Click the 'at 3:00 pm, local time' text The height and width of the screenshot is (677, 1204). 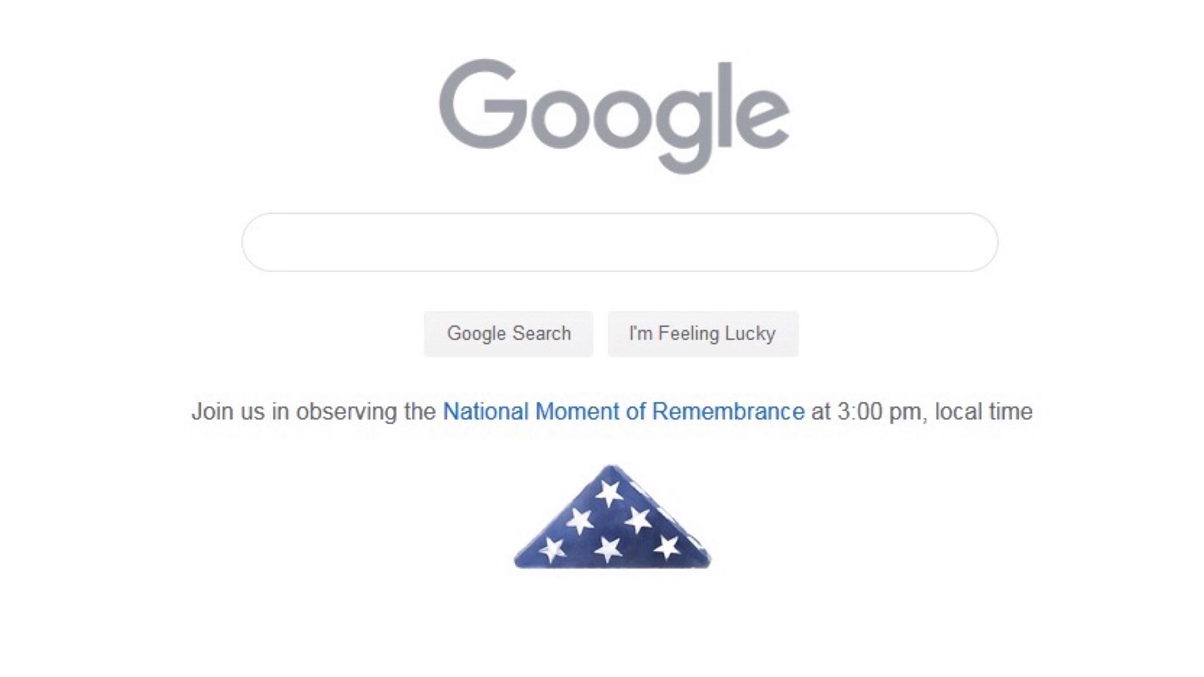click(x=921, y=411)
